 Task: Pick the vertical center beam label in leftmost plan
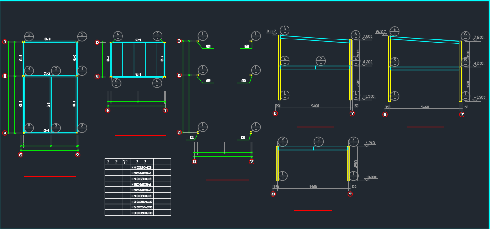coord(48,105)
